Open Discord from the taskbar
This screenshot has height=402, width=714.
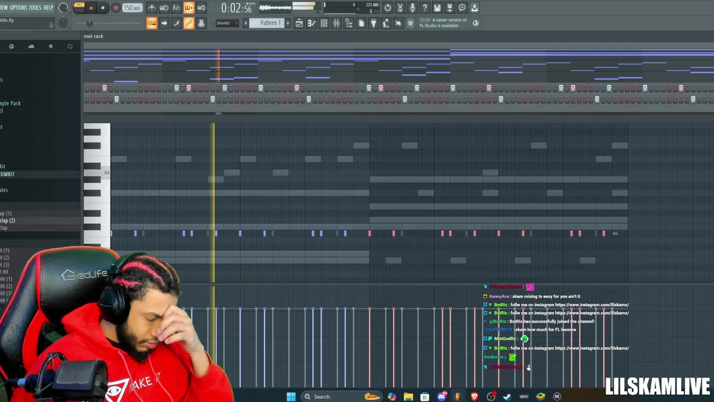(x=442, y=396)
